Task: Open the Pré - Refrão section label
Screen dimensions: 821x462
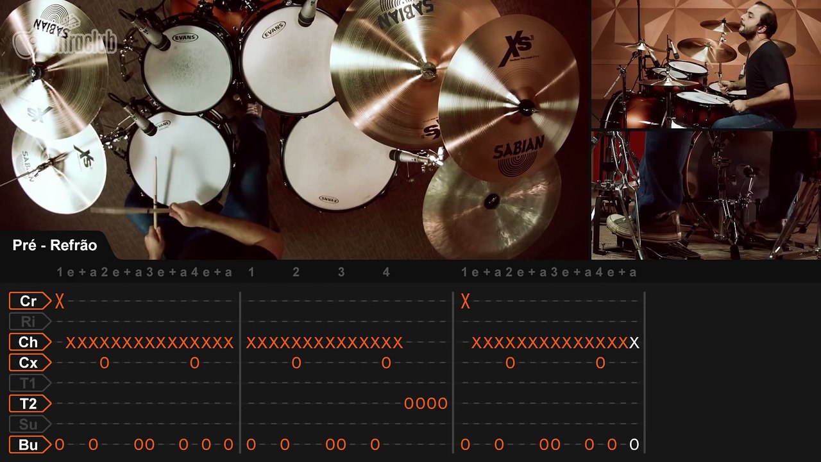Action: (55, 245)
